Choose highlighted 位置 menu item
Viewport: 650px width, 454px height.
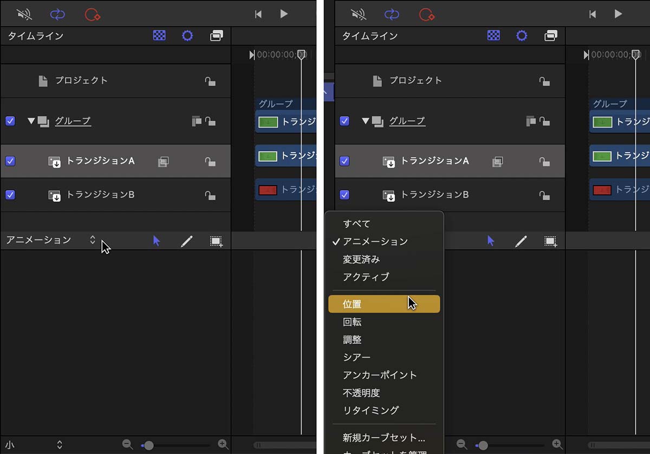[384, 304]
